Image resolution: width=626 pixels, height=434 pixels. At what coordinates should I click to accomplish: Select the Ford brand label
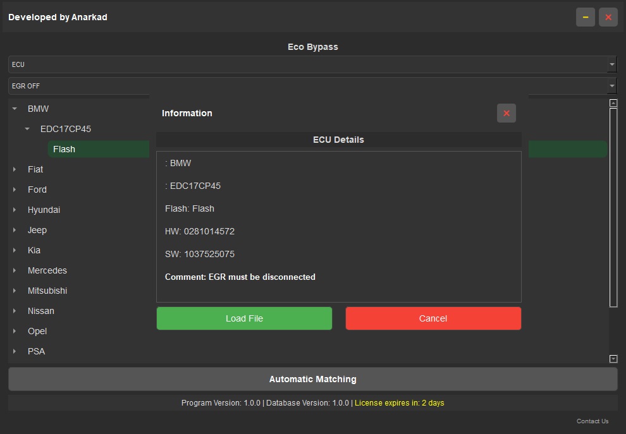(37, 190)
